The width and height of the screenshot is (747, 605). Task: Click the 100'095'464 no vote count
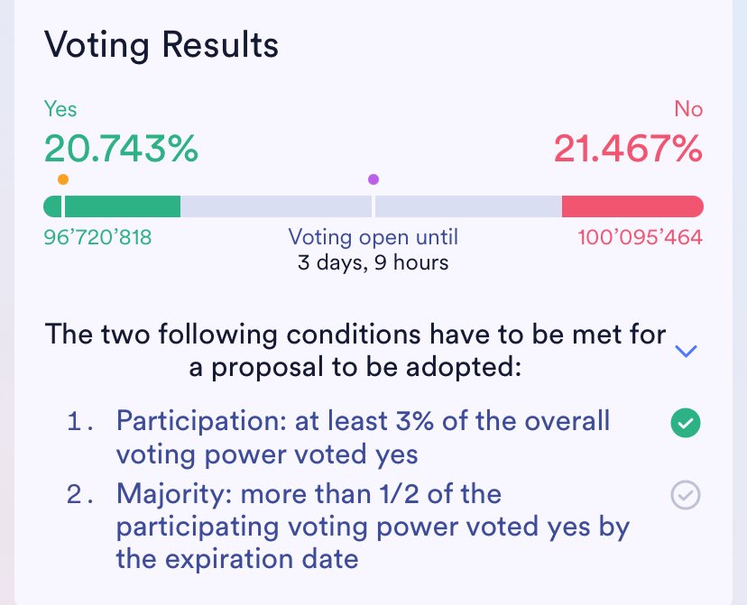coord(640,238)
